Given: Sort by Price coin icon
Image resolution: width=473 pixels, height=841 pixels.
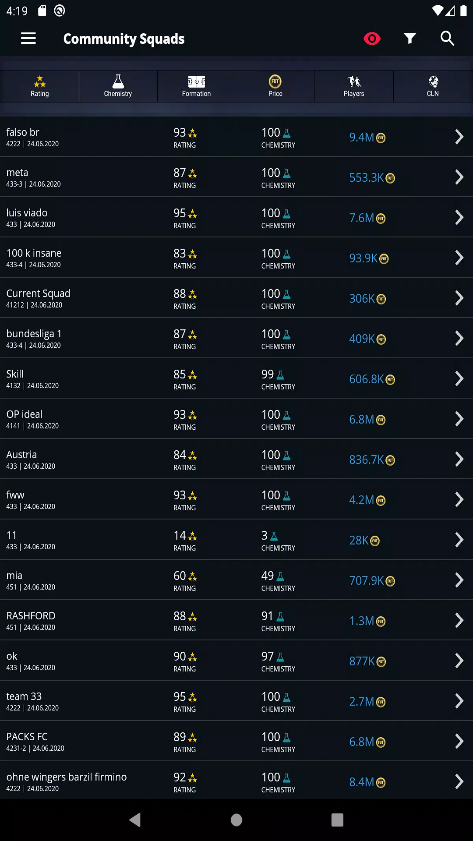Looking at the screenshot, I should click(x=275, y=86).
